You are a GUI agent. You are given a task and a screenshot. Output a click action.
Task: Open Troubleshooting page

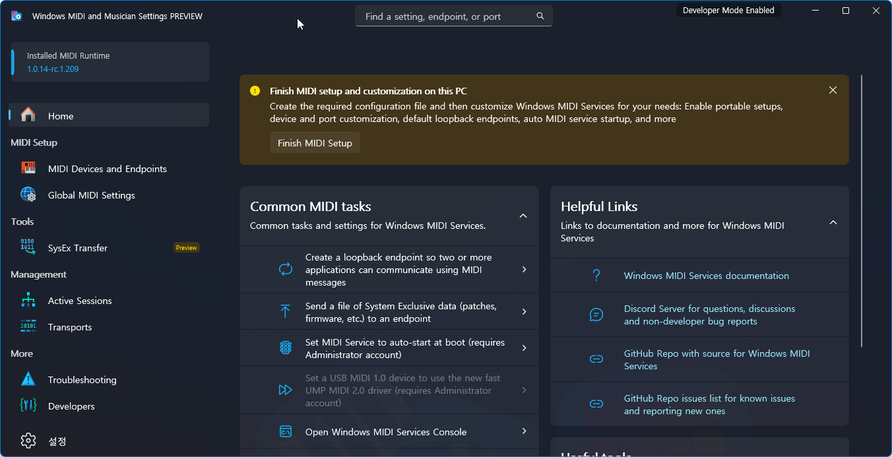pos(109,380)
